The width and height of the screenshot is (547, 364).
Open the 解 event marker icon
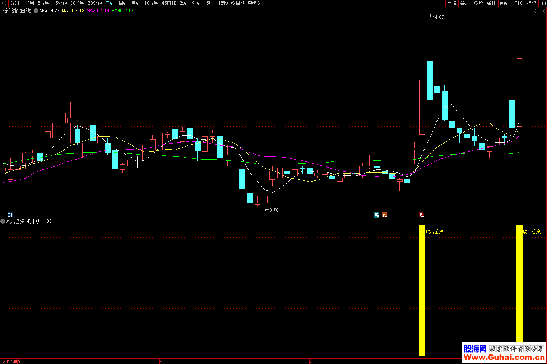tap(377, 215)
